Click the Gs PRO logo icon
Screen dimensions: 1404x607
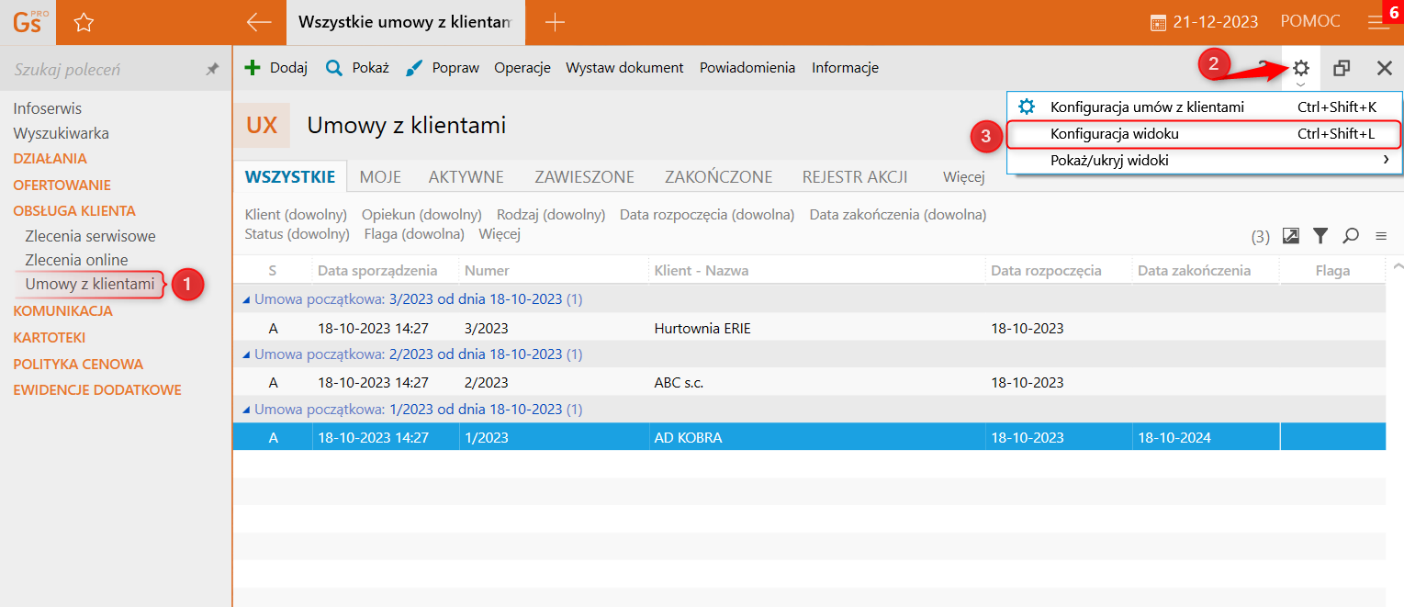pos(28,22)
